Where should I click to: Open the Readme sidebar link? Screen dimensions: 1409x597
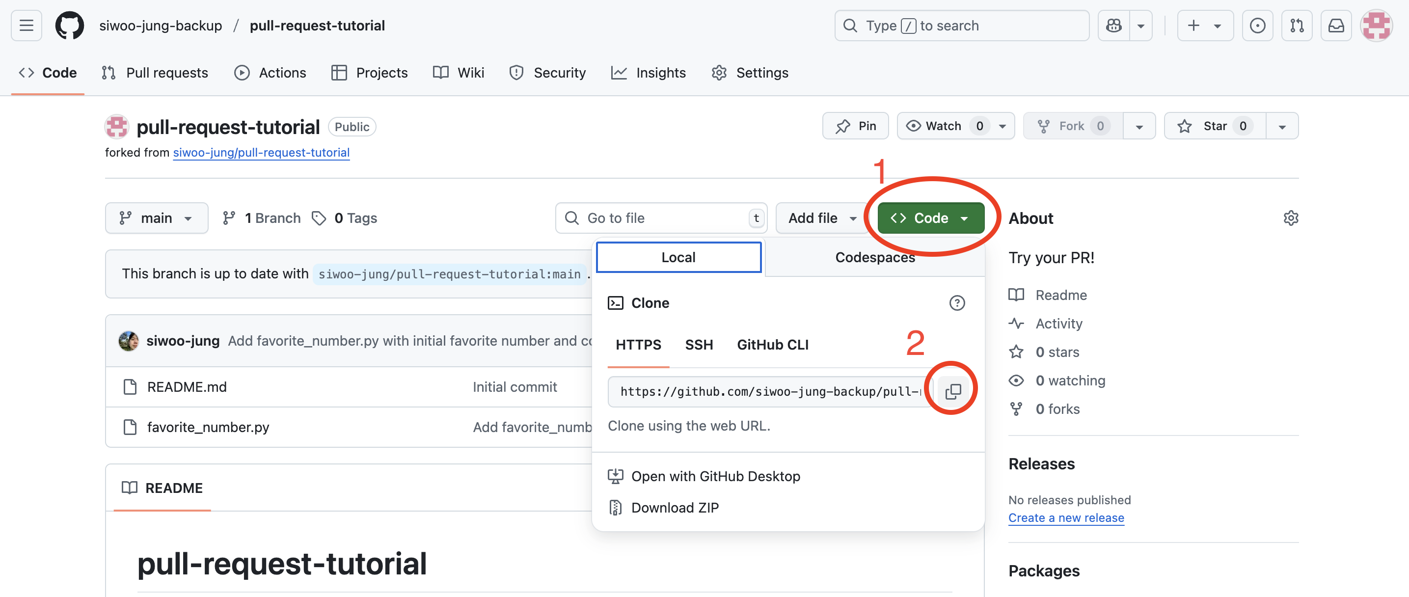(1048, 295)
